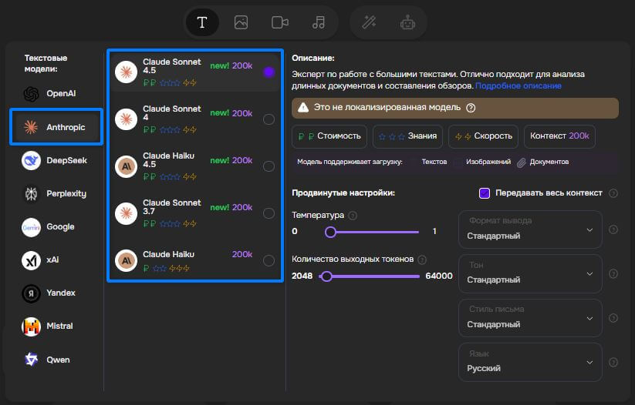Select the Claude Sonnet 4 radio button

point(269,119)
